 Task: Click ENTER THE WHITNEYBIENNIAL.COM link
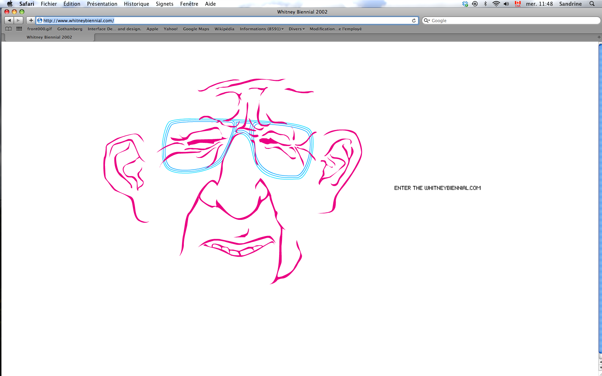438,188
